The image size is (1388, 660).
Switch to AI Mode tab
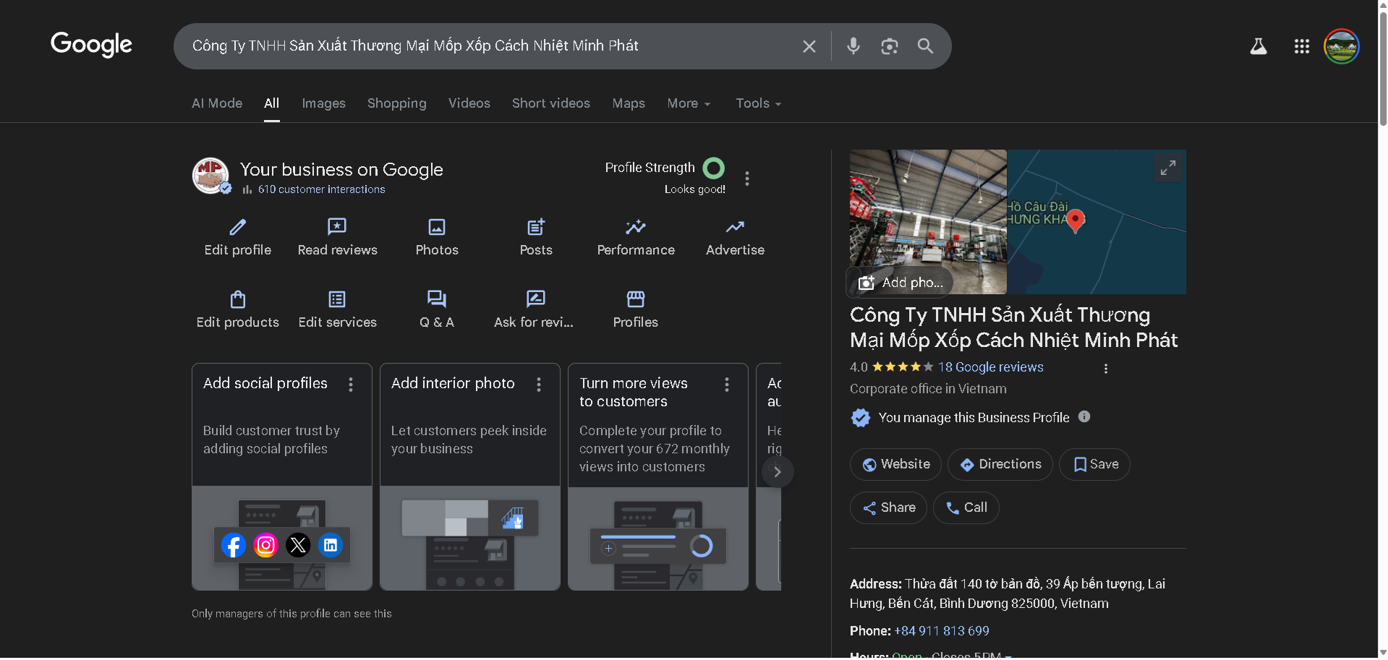tap(217, 103)
